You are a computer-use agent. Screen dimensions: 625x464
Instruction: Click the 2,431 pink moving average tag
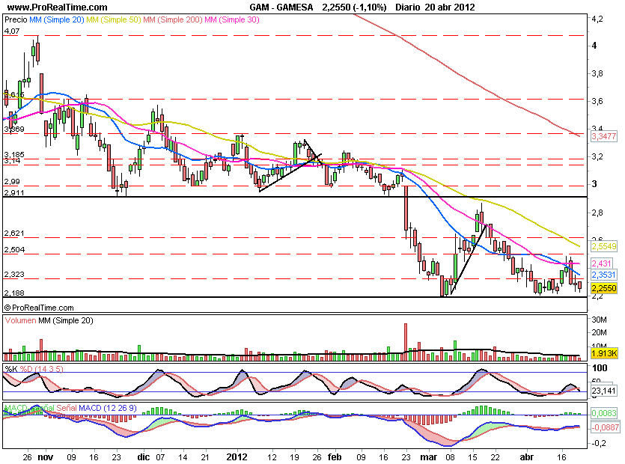coord(600,264)
